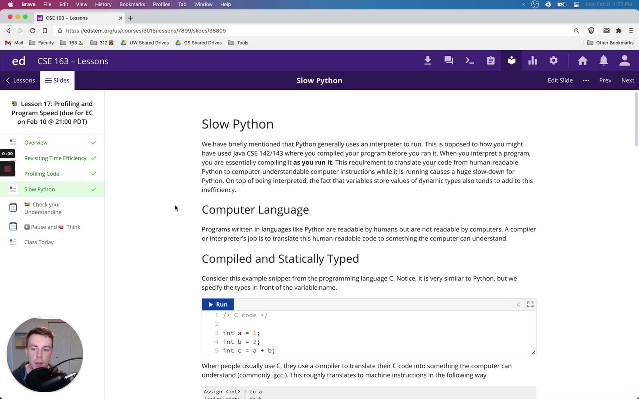Screen dimensions: 639x399
Task: Open the Tools bookmarks folder
Action: (x=238, y=43)
